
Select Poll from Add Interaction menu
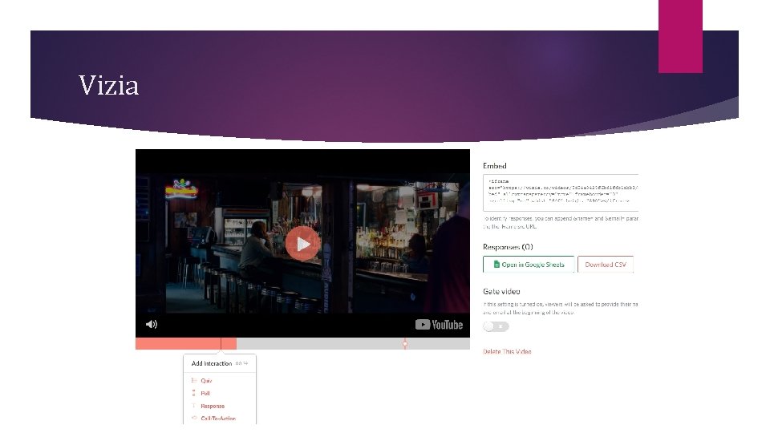(x=205, y=393)
